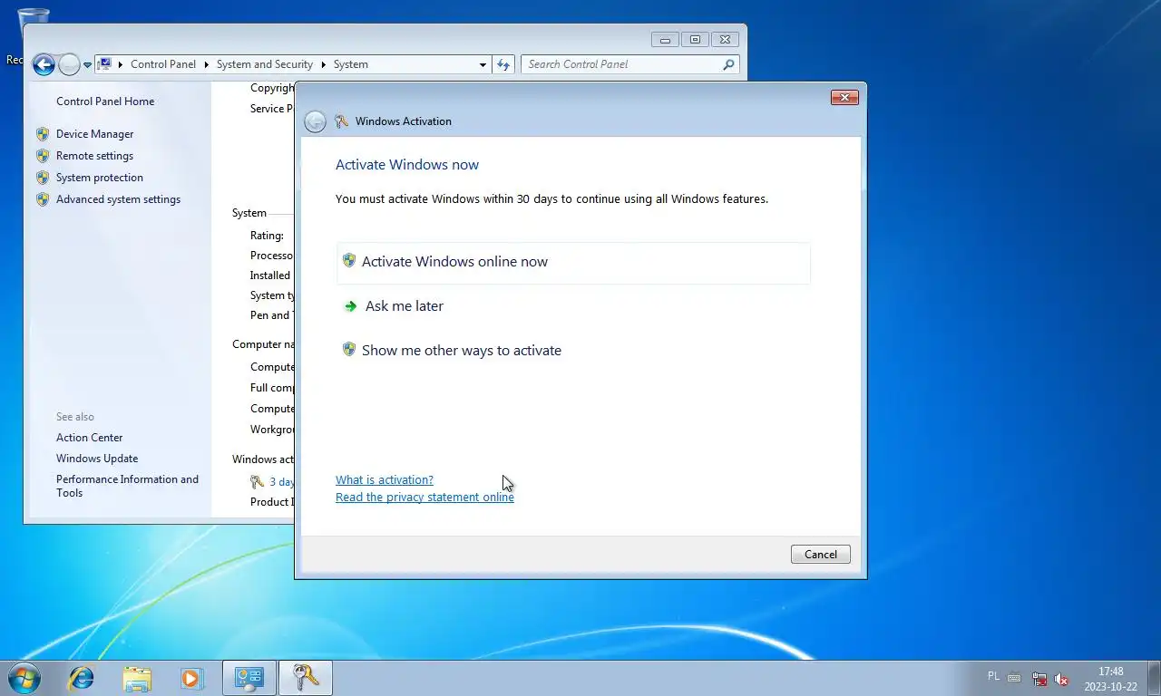Switch to Windows Activation taskbar button
This screenshot has width=1161, height=696.
pos(306,678)
